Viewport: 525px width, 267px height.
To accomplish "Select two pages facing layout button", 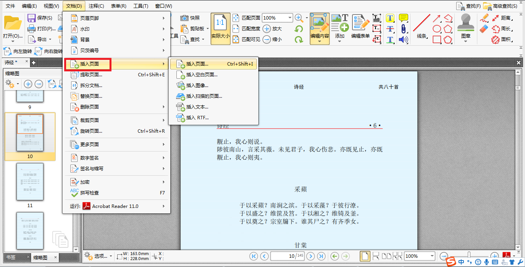I will click(387, 256).
